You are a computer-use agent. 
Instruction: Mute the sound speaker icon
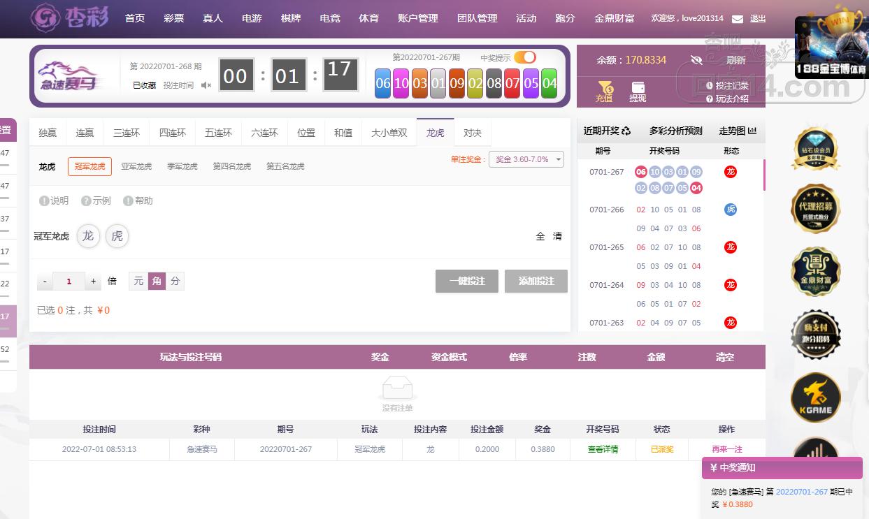206,85
